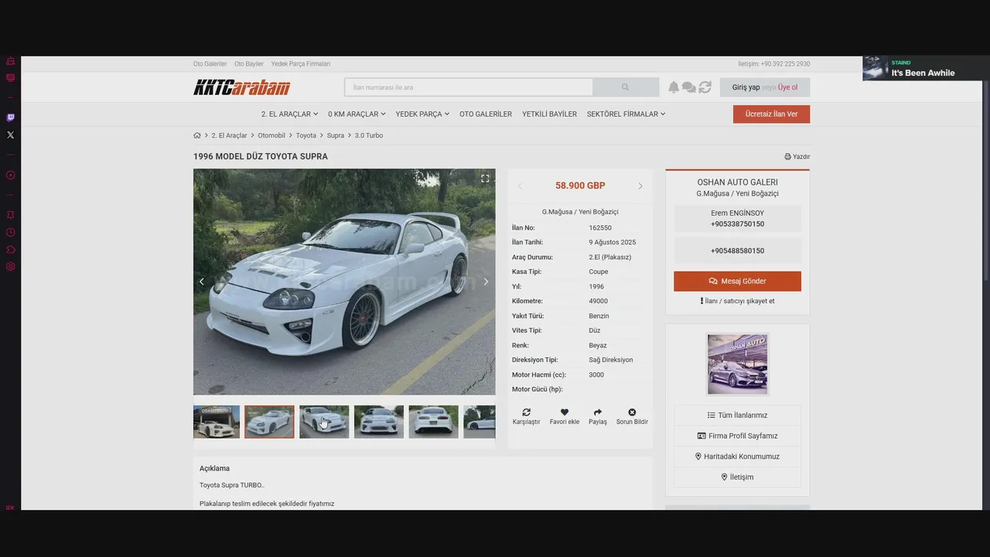This screenshot has width=990, height=557.
Task: Open the player icon in browser sidebar
Action: 10,175
